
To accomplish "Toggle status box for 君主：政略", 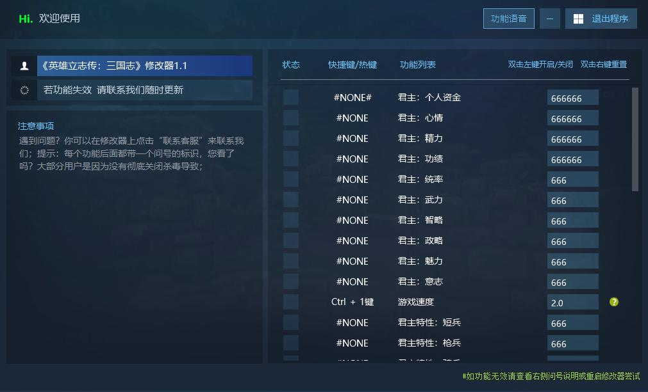I will point(291,240).
